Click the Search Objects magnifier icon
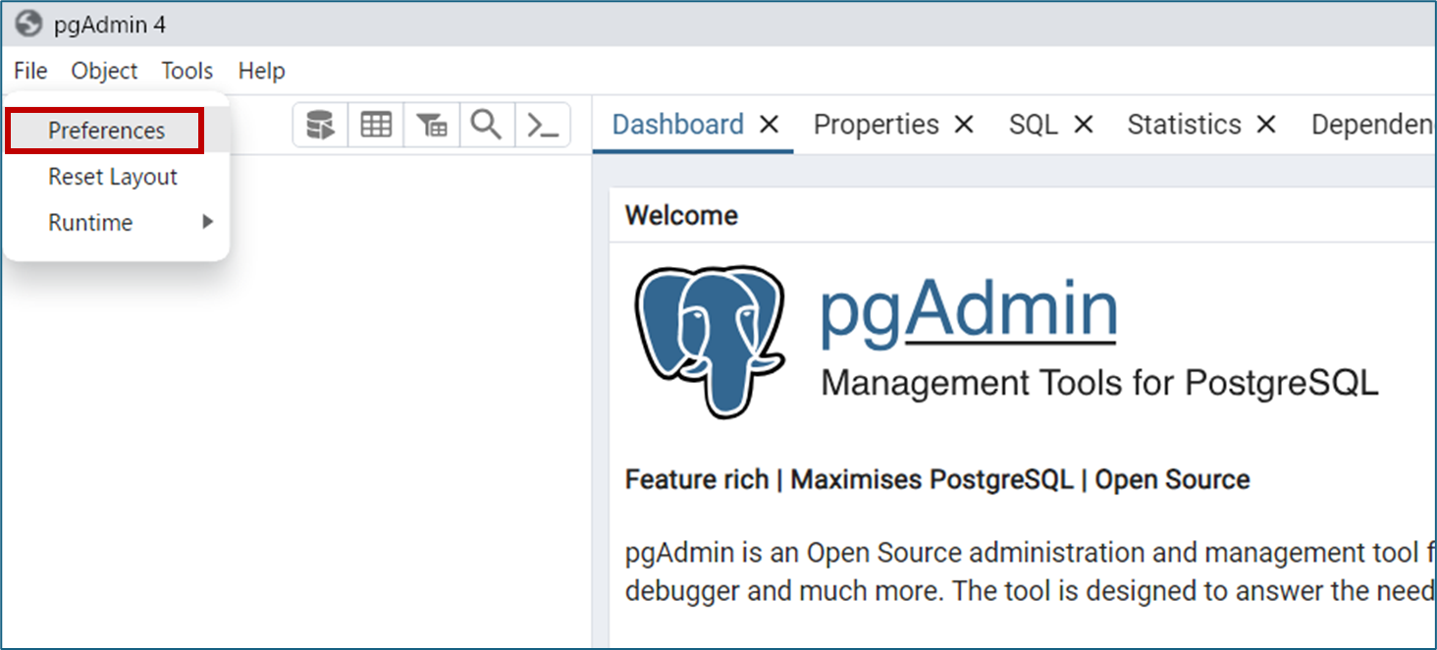The height and width of the screenshot is (650, 1437). (x=487, y=125)
